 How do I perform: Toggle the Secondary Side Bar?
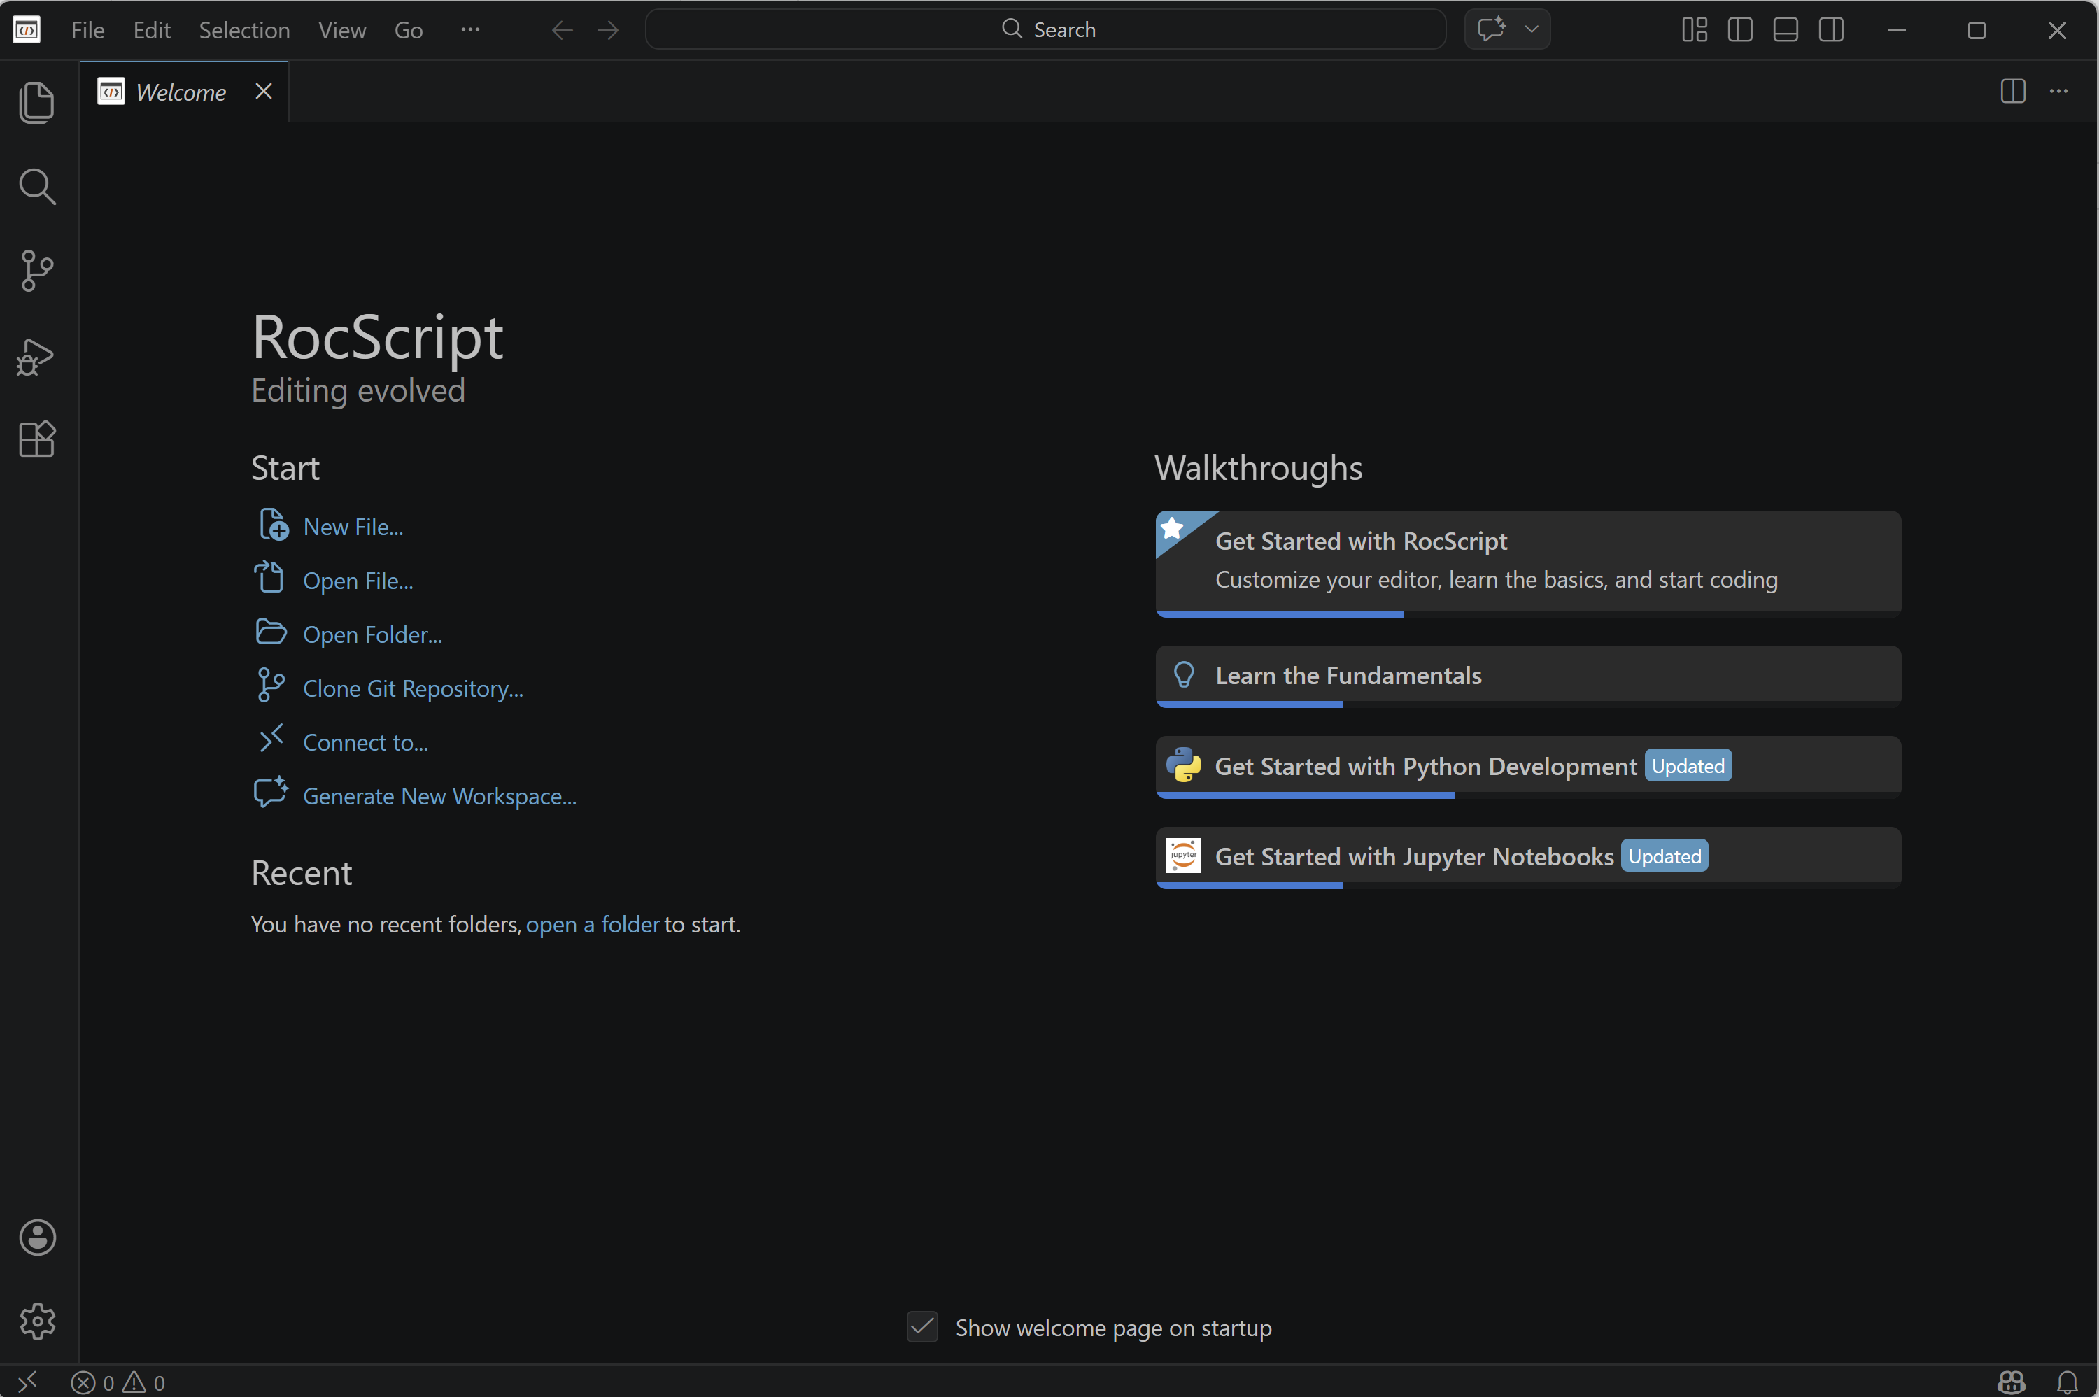point(1831,29)
